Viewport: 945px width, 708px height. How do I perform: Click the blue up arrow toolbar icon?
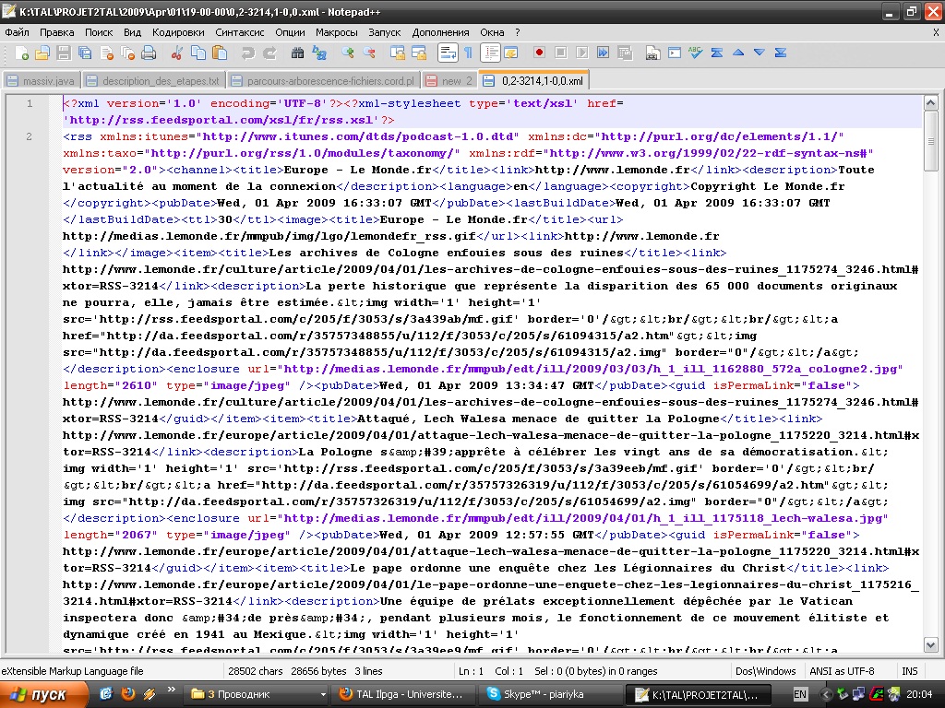coord(738,53)
